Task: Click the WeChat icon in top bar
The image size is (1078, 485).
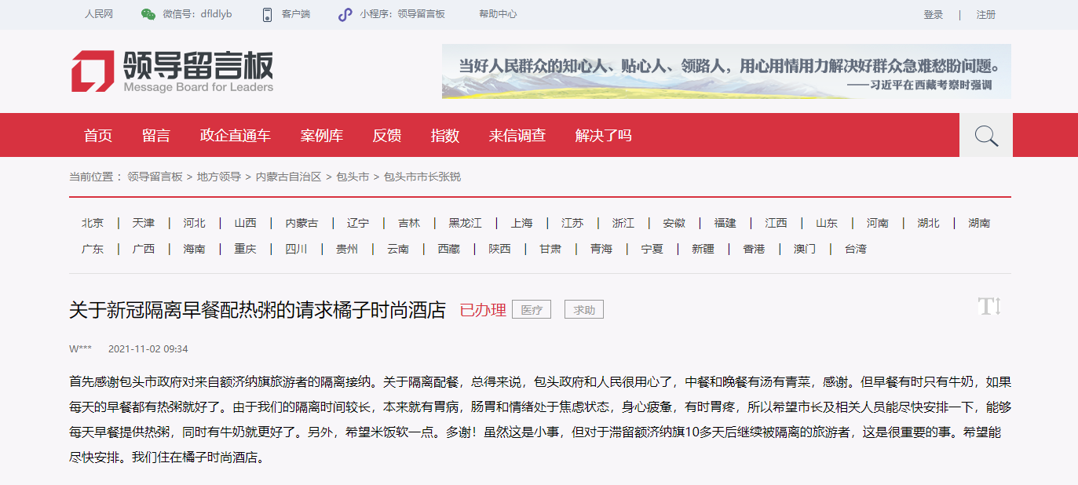Action: 148,14
